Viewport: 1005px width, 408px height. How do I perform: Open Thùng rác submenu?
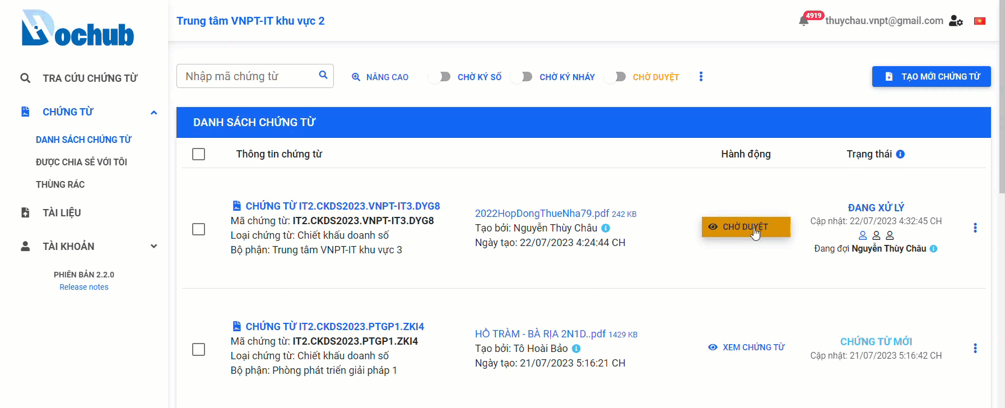click(x=60, y=184)
